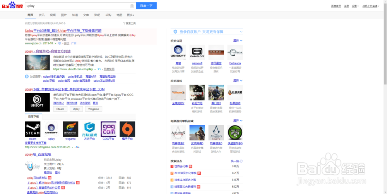Select the 推荐下载 tab

34,116
